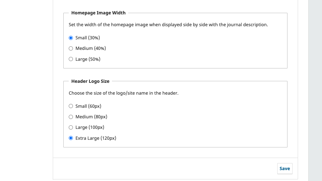This screenshot has height=181, width=322.
Task: Click the "Large (50%)" label text
Action: [x=88, y=59]
